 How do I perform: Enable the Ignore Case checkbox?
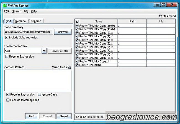(39, 94)
